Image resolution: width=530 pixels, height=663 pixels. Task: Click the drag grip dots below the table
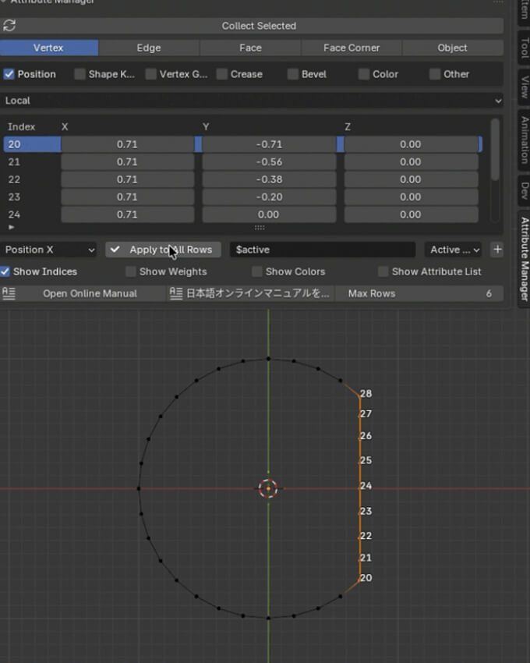tap(260, 228)
